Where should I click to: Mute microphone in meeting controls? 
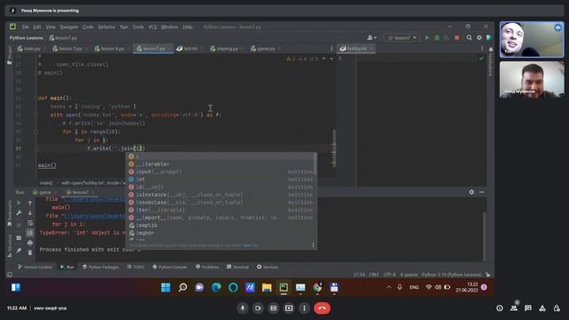pos(243,308)
